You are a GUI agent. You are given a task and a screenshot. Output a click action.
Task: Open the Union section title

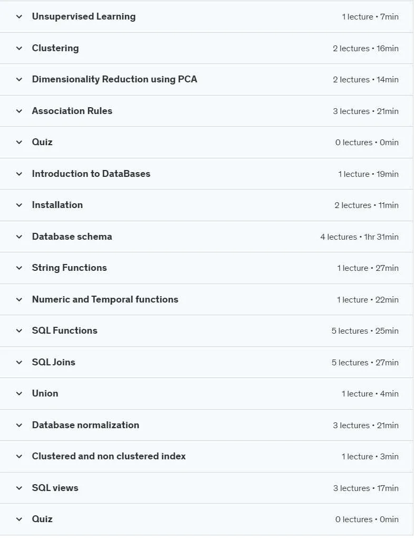45,393
